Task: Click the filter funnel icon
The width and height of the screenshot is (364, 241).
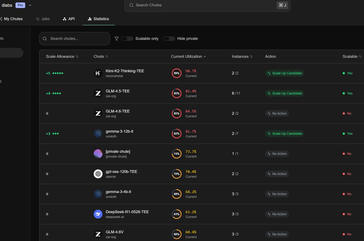Action: coord(116,39)
